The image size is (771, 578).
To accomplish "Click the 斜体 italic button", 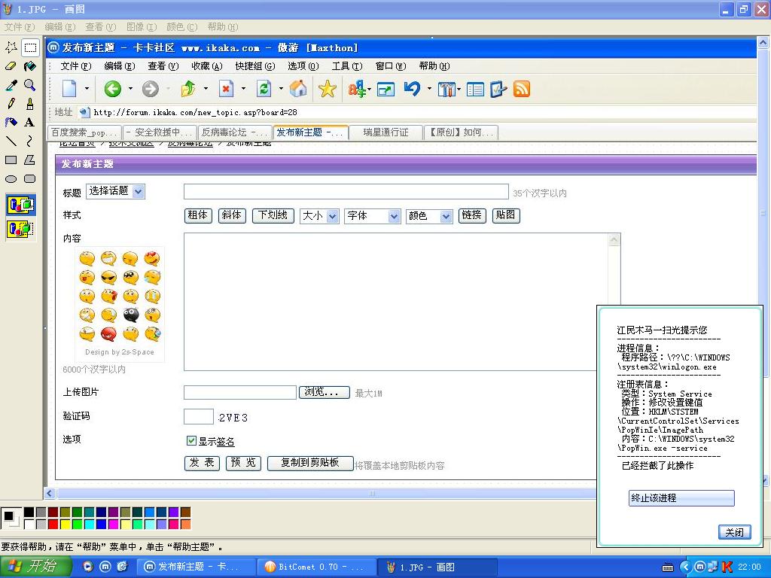I will point(232,215).
